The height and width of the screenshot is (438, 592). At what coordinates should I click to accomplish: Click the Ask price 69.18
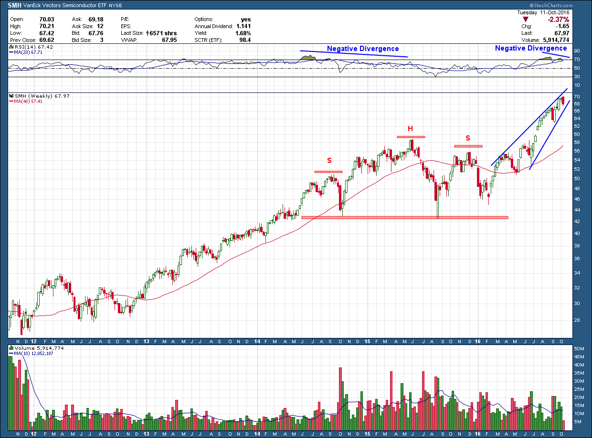click(96, 20)
